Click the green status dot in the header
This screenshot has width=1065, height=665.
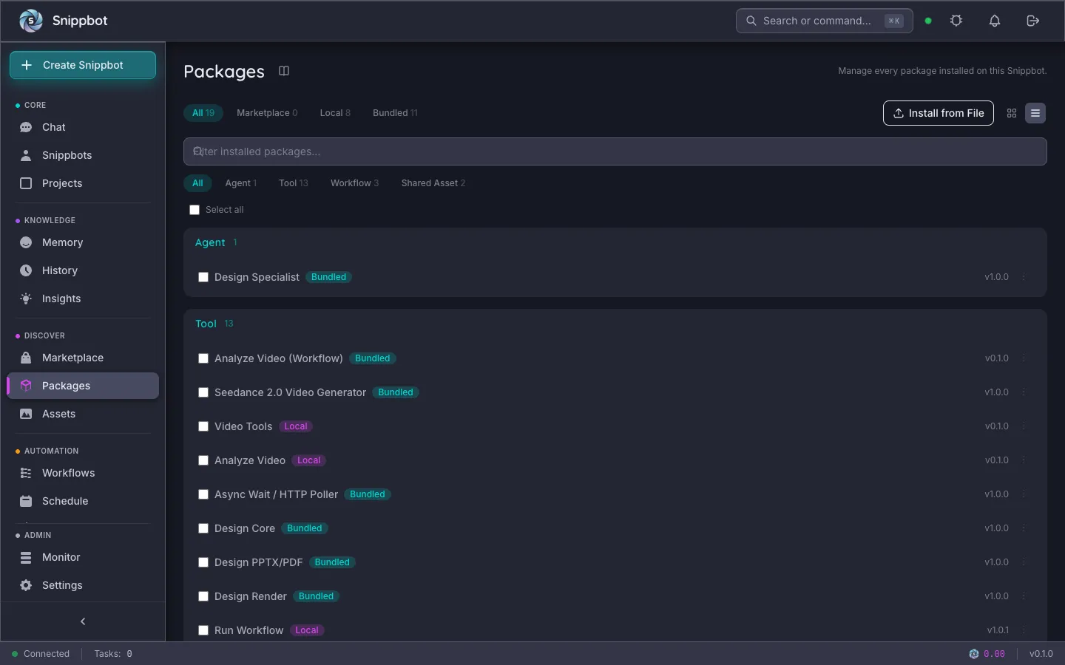coord(928,21)
